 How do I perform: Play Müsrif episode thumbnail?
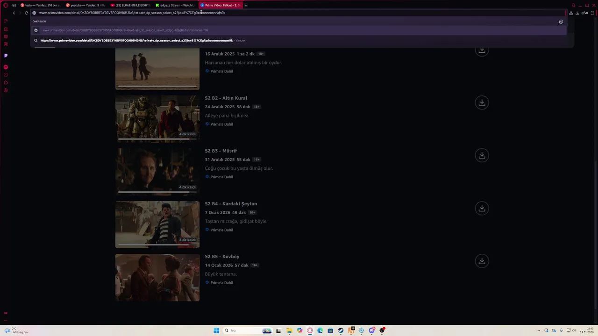pyautogui.click(x=157, y=171)
